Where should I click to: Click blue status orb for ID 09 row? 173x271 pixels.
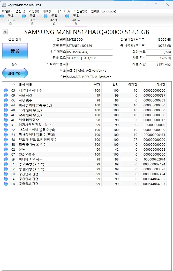coord(6,95)
